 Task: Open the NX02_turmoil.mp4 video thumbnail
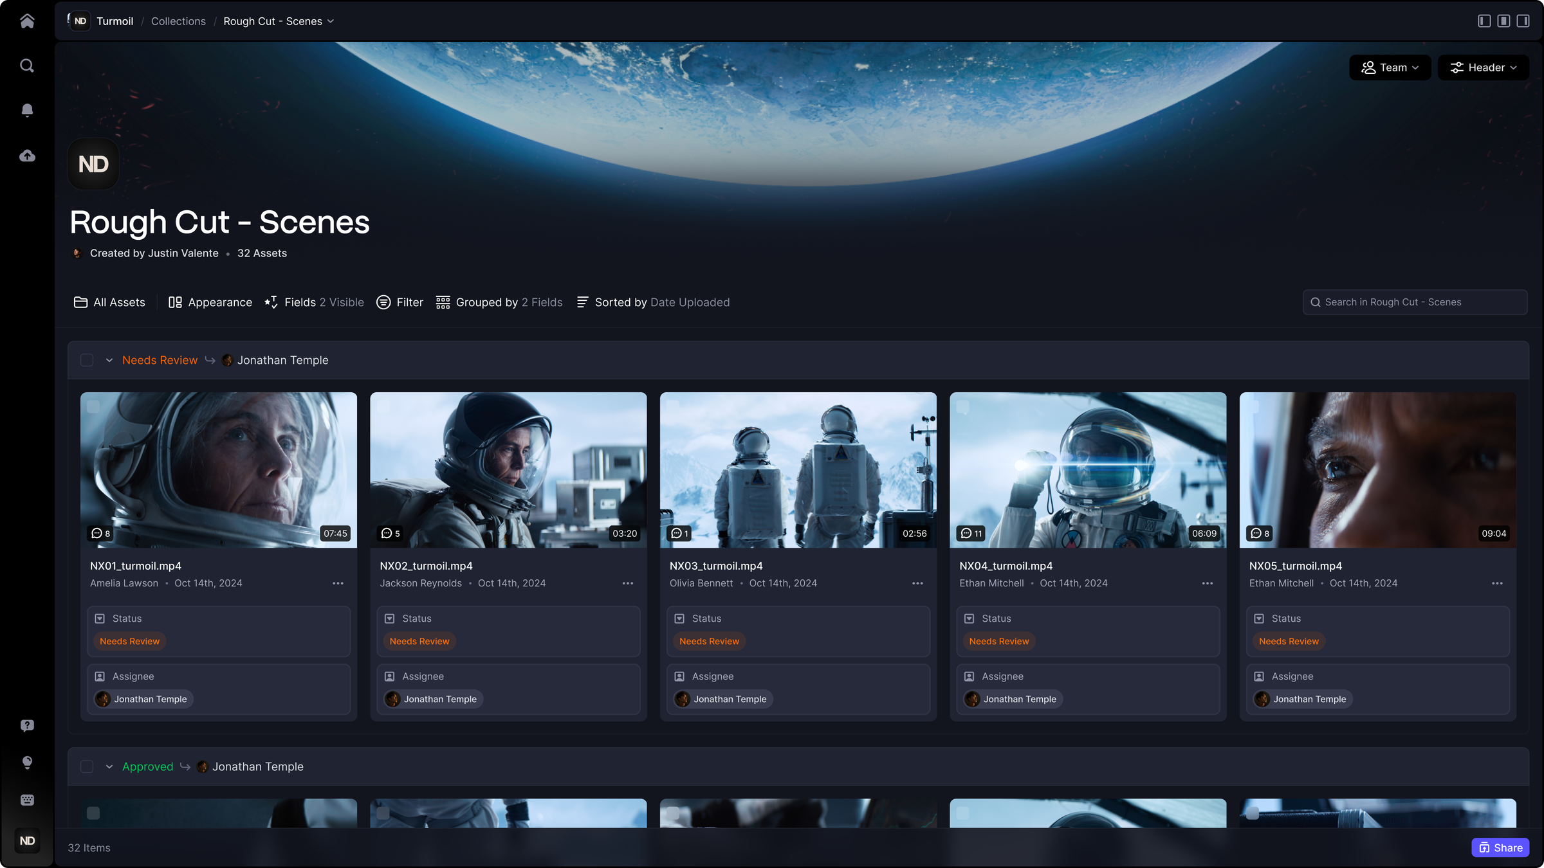(x=508, y=470)
